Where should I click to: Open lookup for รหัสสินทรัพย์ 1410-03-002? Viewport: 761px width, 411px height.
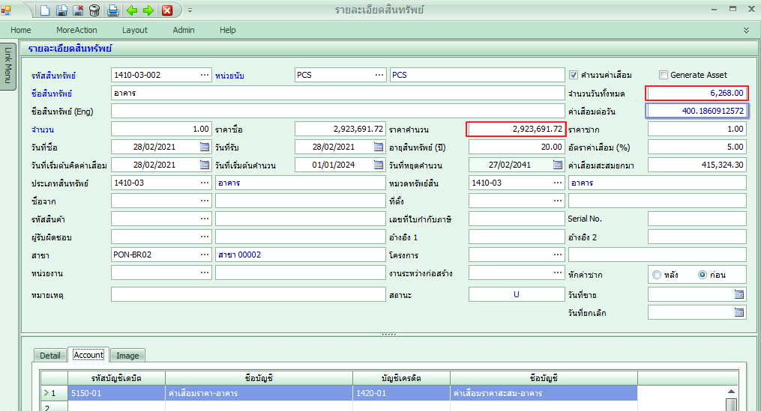[205, 75]
